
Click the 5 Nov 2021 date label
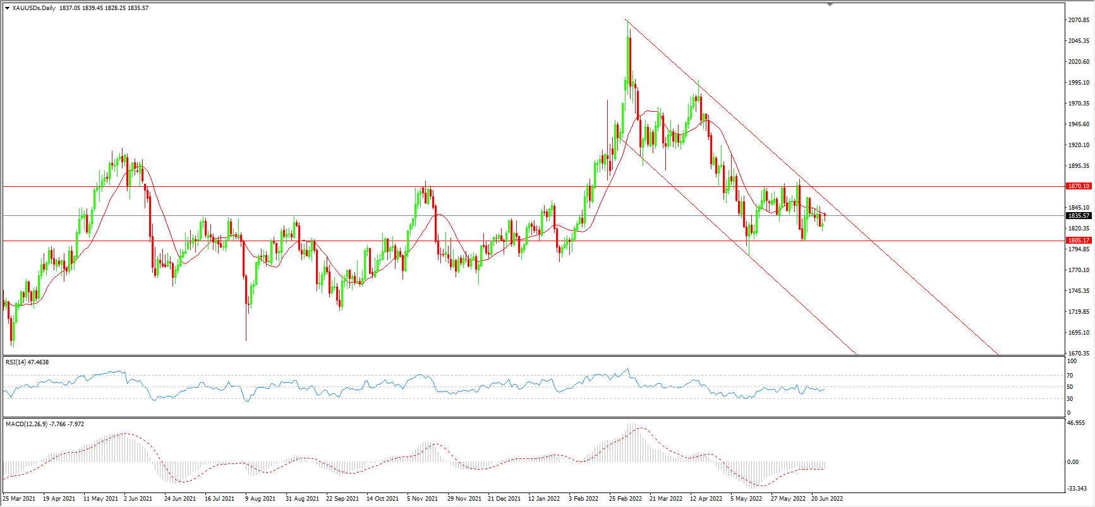pyautogui.click(x=423, y=499)
